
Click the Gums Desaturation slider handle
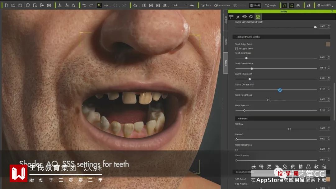click(x=280, y=90)
